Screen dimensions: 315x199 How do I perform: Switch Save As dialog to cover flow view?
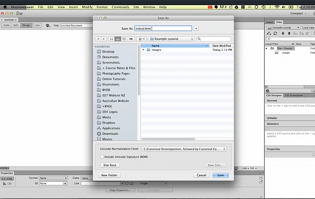tap(131, 39)
